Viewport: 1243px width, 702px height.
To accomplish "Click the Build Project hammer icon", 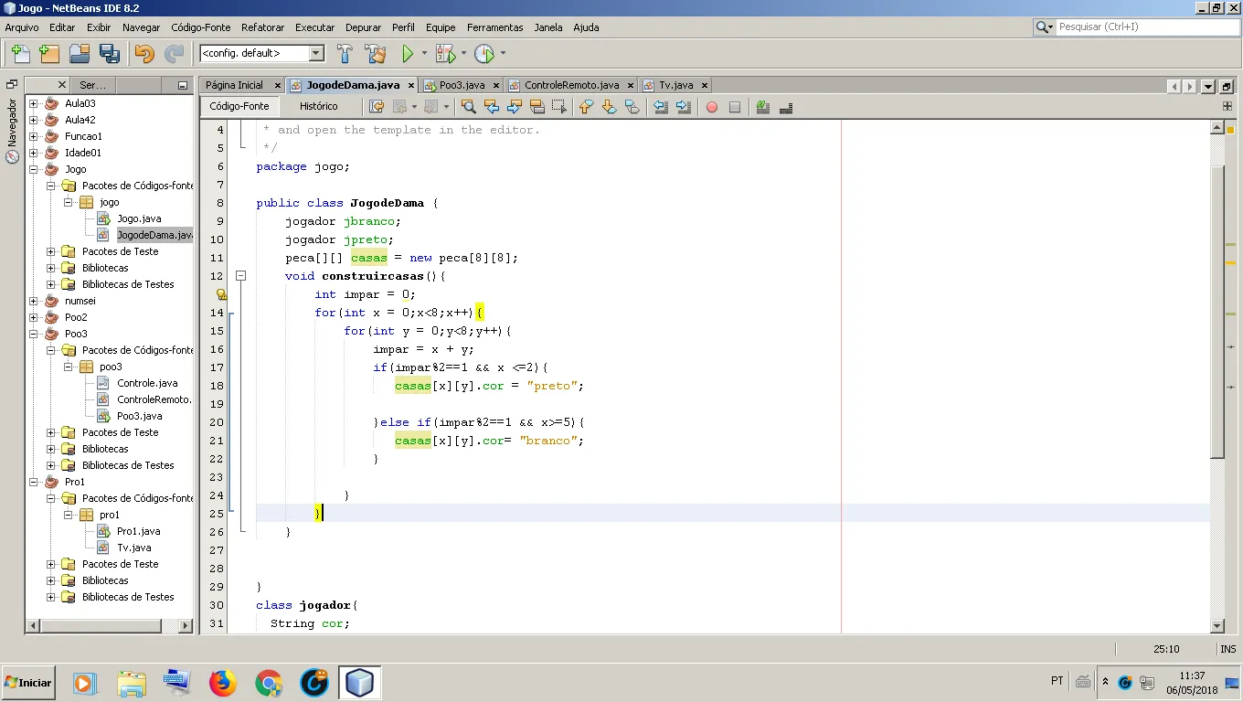I will 345,54.
